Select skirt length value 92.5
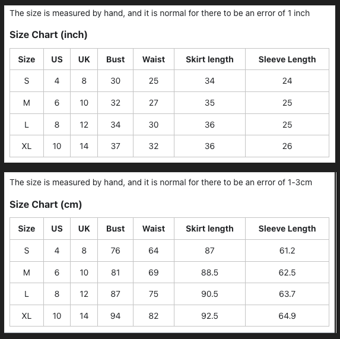 [209, 316]
